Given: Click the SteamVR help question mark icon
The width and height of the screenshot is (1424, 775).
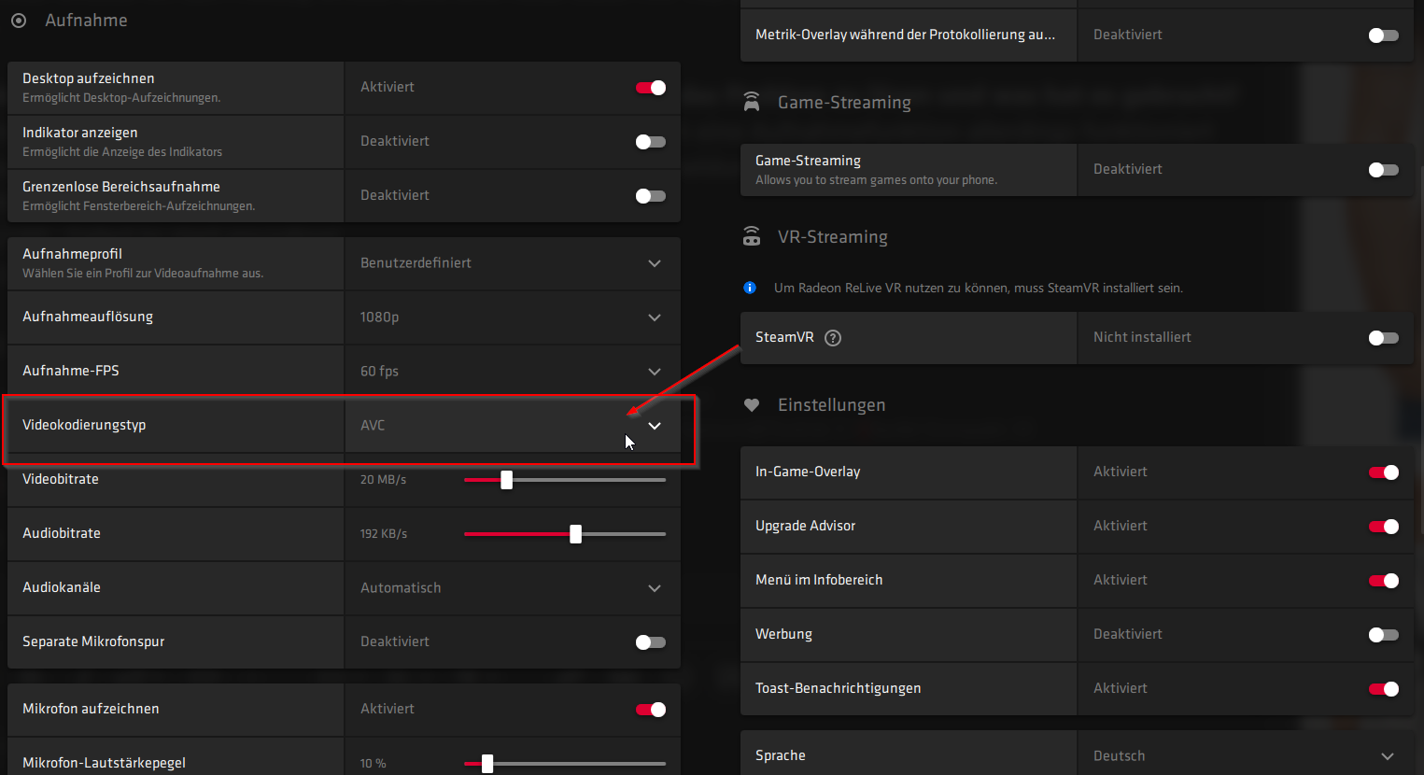Looking at the screenshot, I should (x=833, y=338).
